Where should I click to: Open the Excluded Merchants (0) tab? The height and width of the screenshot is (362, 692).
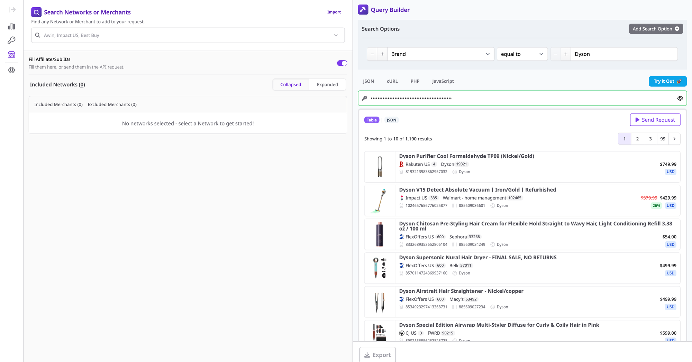(112, 104)
